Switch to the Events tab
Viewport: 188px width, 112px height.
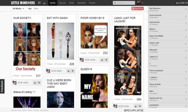tap(92, 3)
